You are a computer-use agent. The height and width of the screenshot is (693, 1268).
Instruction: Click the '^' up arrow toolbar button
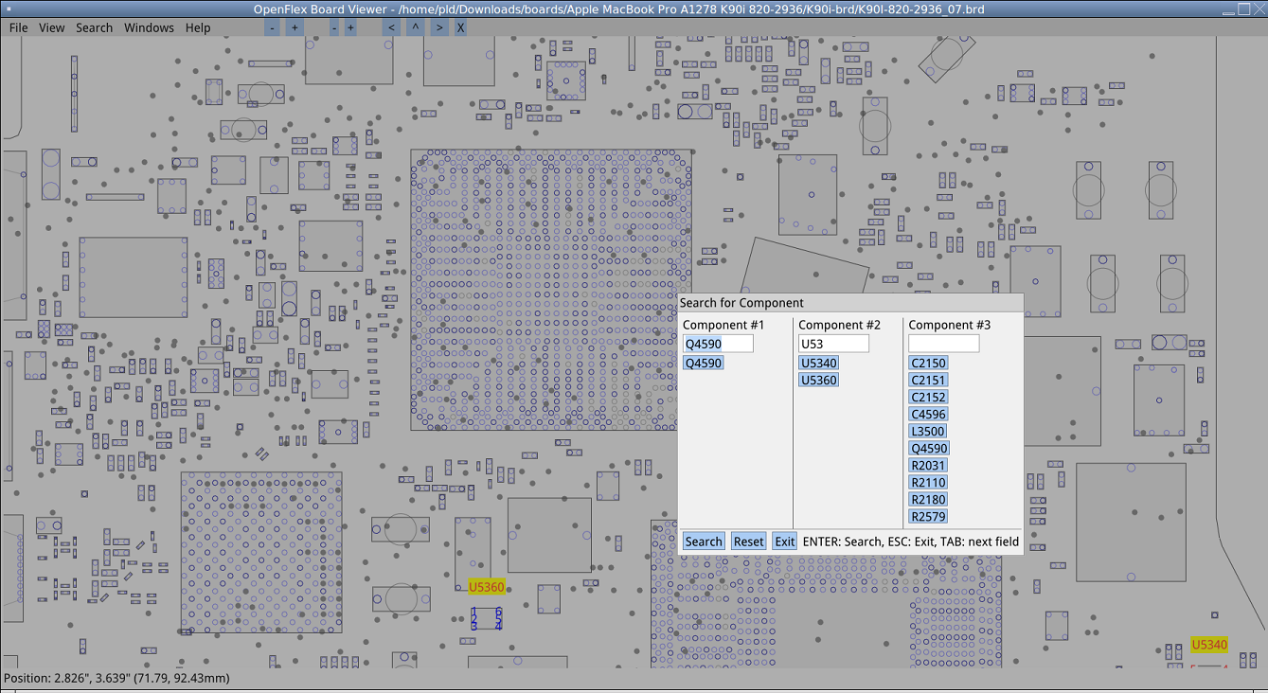[415, 27]
